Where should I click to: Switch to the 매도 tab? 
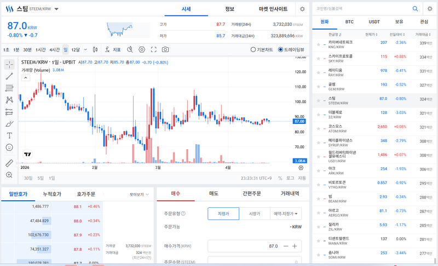tap(214, 194)
